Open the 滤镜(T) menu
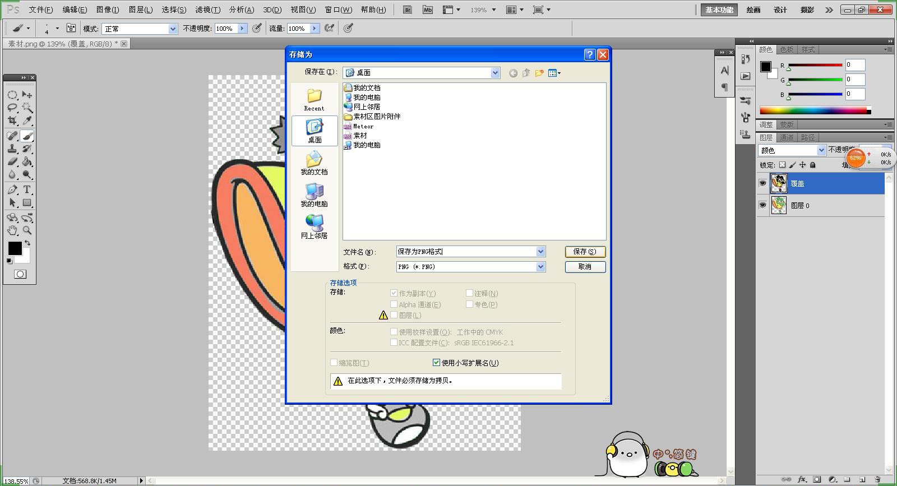Viewport: 897px width, 486px height. [x=208, y=10]
